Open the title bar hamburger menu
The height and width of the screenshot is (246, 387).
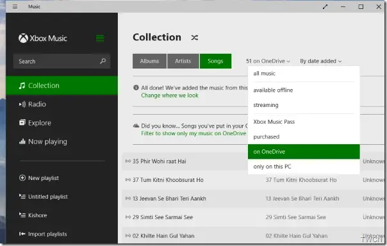(15, 6)
